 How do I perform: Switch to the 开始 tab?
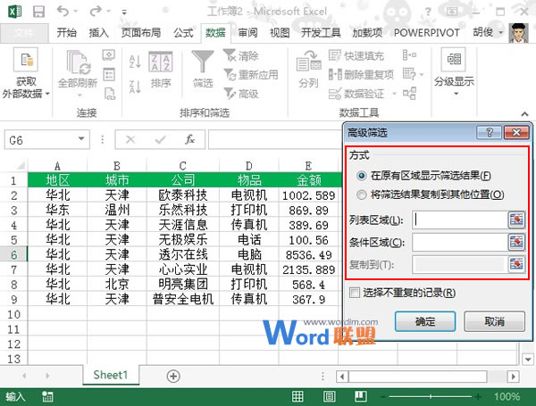point(67,33)
